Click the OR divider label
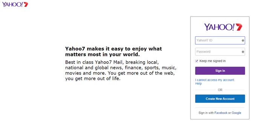The height and width of the screenshot is (136, 264). pos(220,90)
